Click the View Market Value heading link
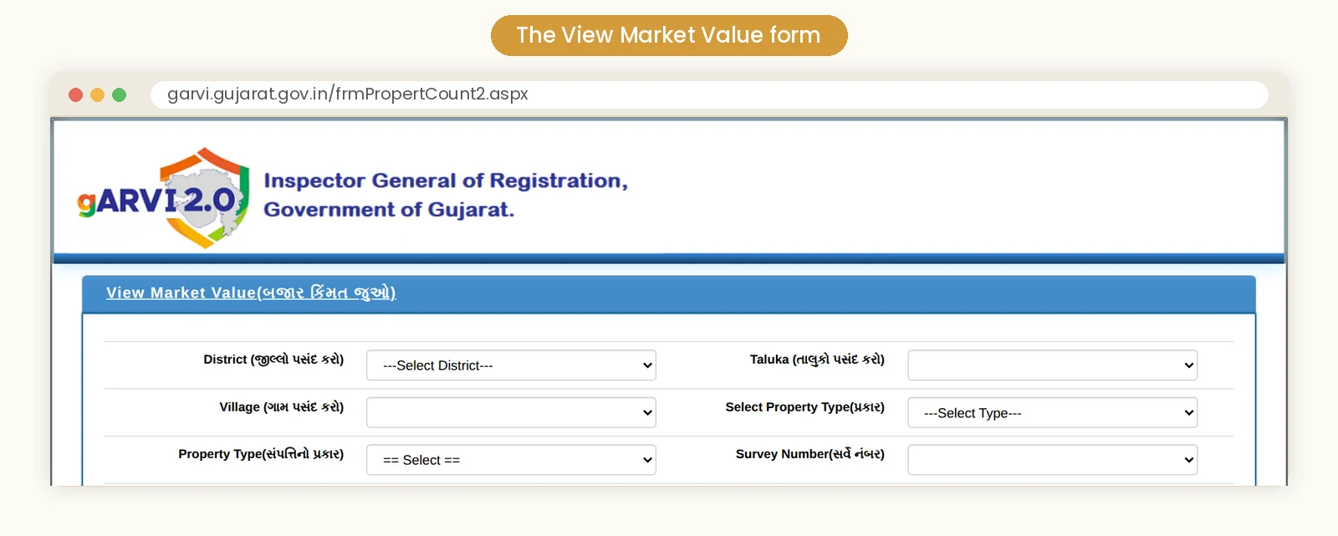1338x536 pixels. click(251, 293)
